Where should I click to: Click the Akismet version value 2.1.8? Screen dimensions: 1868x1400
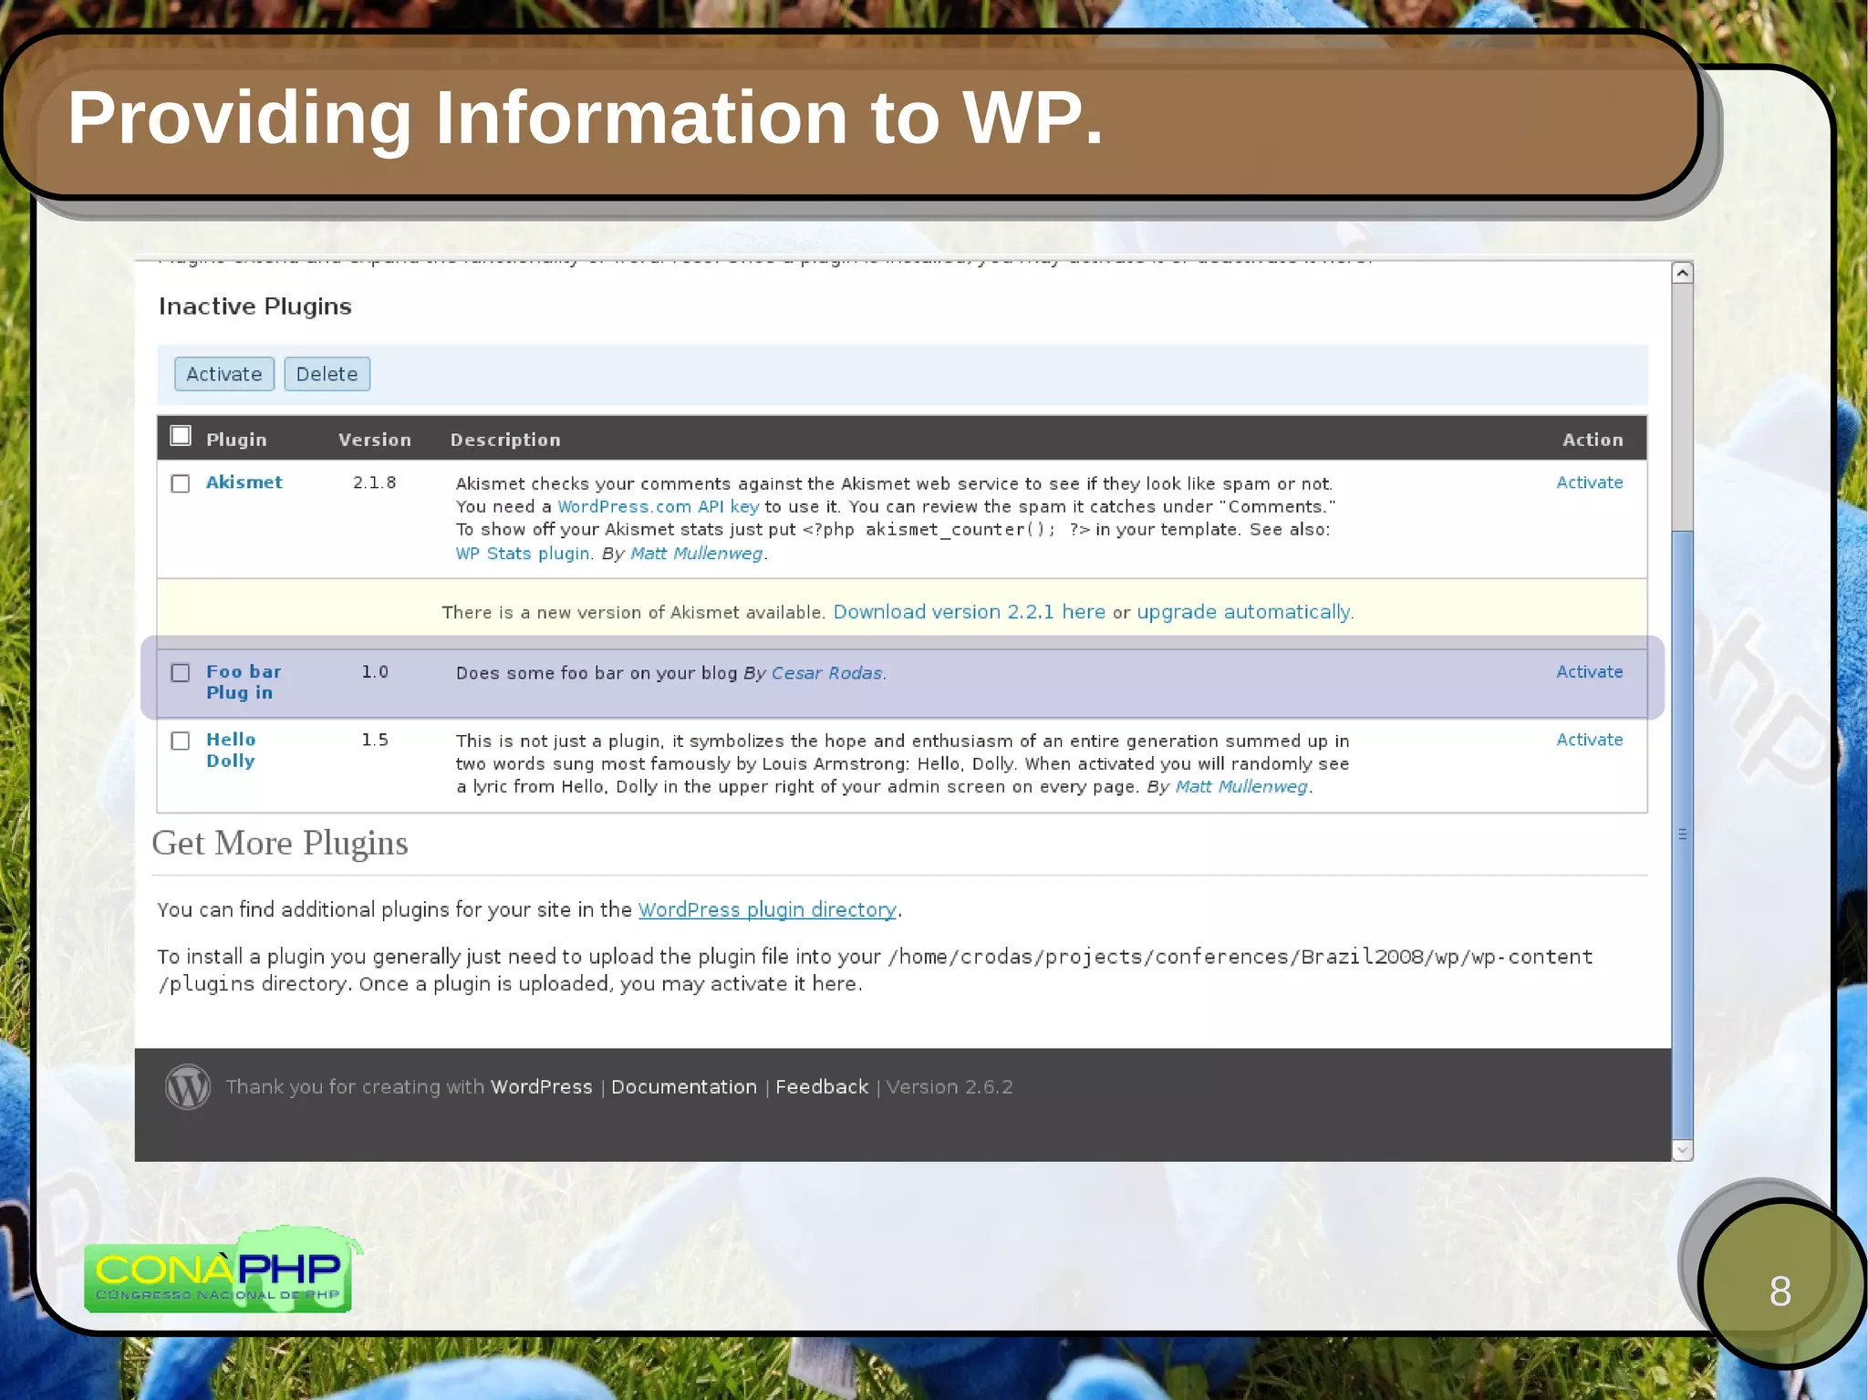pyautogui.click(x=375, y=482)
